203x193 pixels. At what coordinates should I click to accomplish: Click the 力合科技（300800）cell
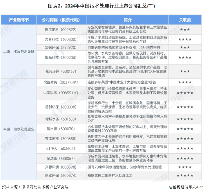tap(61, 39)
